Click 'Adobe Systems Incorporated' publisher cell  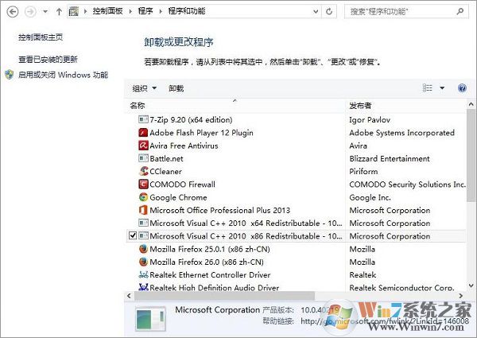tap(401, 133)
